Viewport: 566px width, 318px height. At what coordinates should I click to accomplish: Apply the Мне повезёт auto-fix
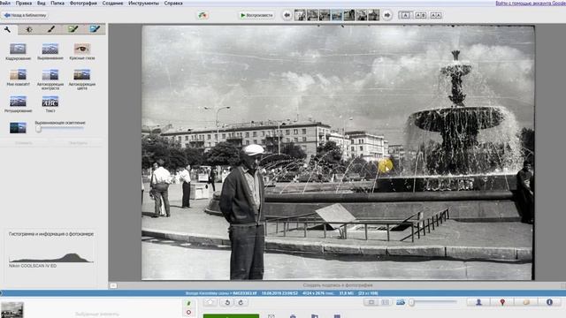(x=18, y=78)
